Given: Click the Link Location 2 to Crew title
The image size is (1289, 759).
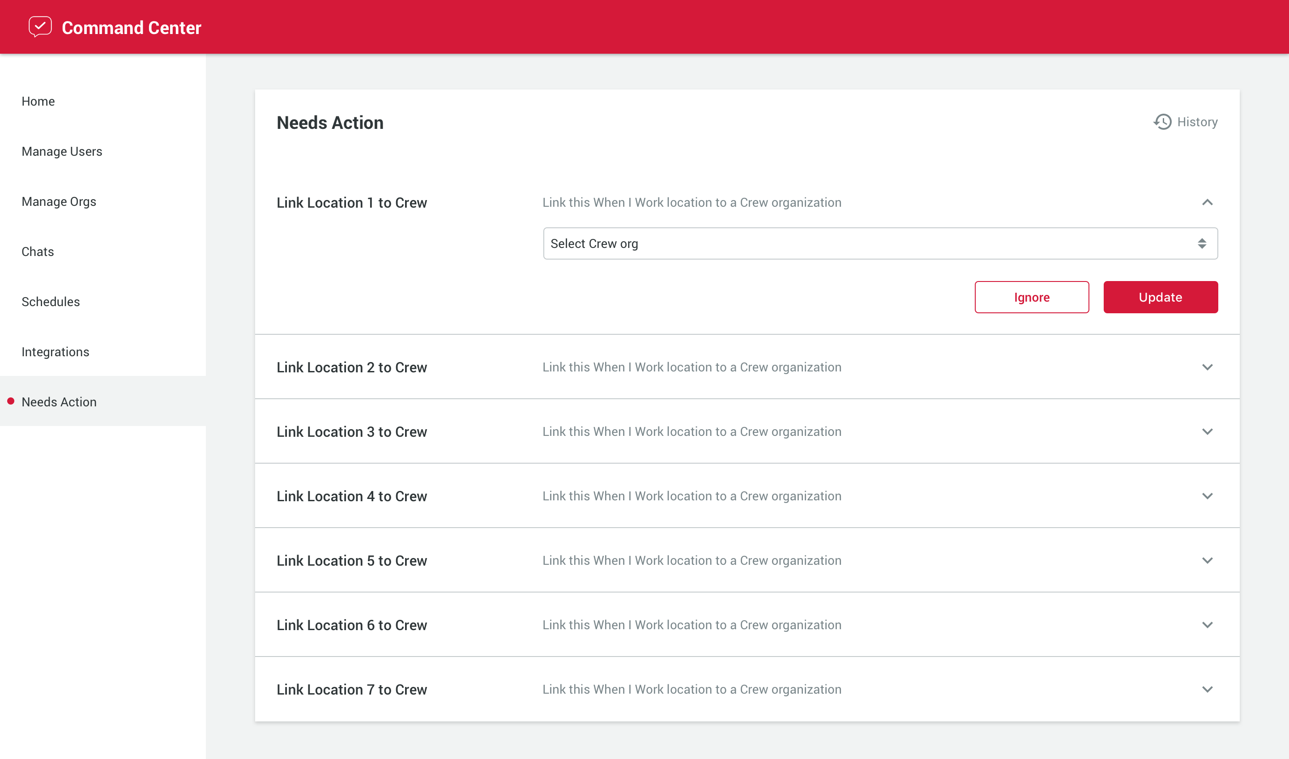Looking at the screenshot, I should click(352, 367).
